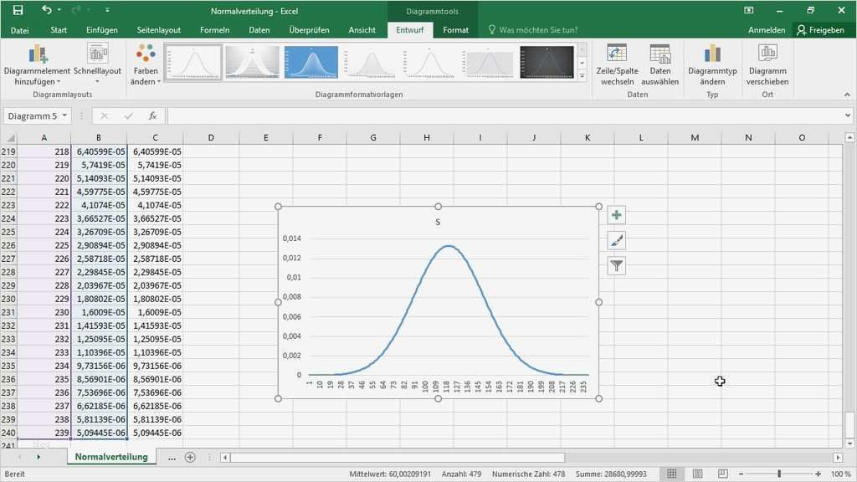Select normal view in status bar

(x=672, y=474)
